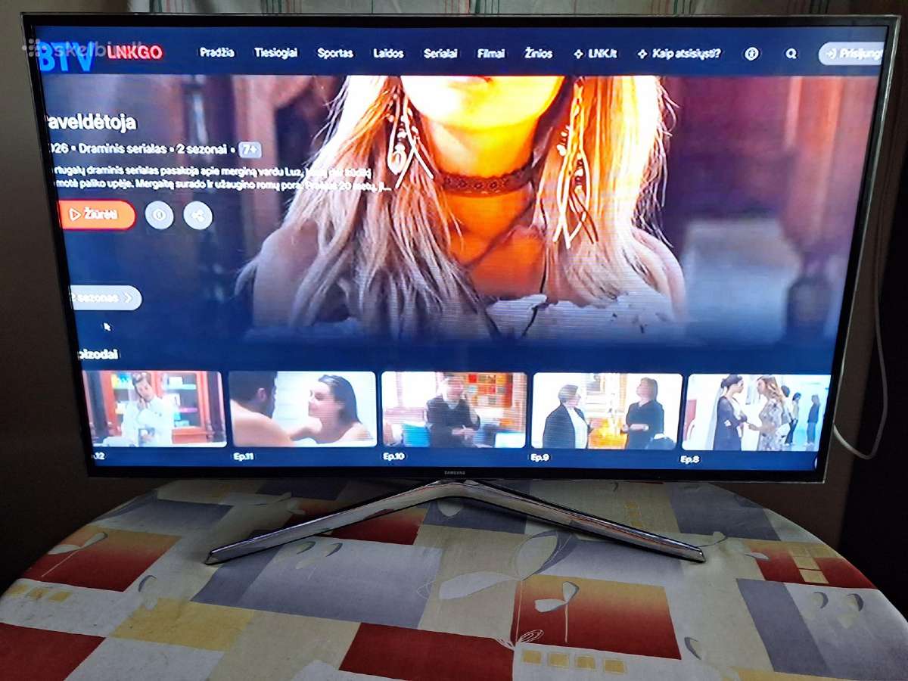Click the share round icon
Image resolution: width=908 pixels, height=681 pixels.
pos(197,216)
